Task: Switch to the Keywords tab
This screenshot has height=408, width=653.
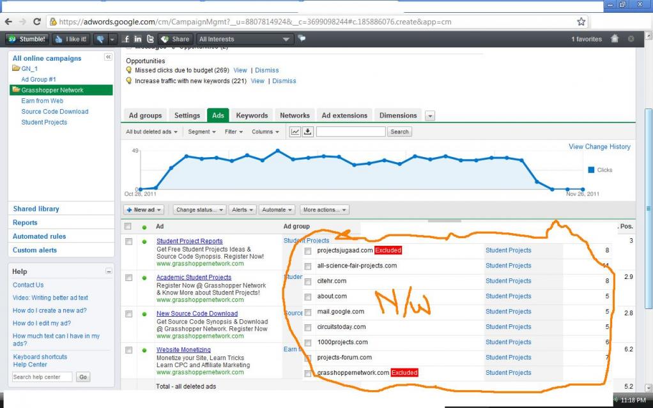Action: (x=252, y=116)
